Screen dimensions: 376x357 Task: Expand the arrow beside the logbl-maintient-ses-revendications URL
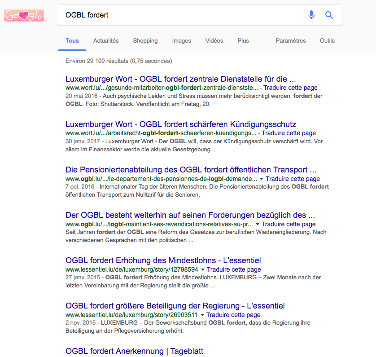(258, 224)
